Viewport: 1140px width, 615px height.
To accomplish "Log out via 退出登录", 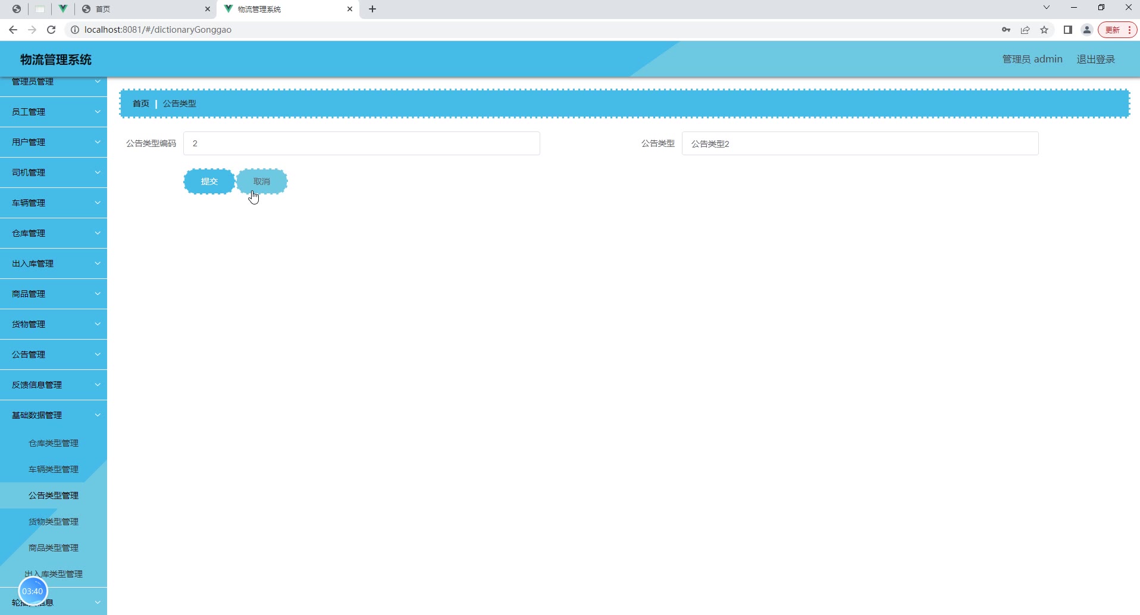I will click(x=1095, y=59).
